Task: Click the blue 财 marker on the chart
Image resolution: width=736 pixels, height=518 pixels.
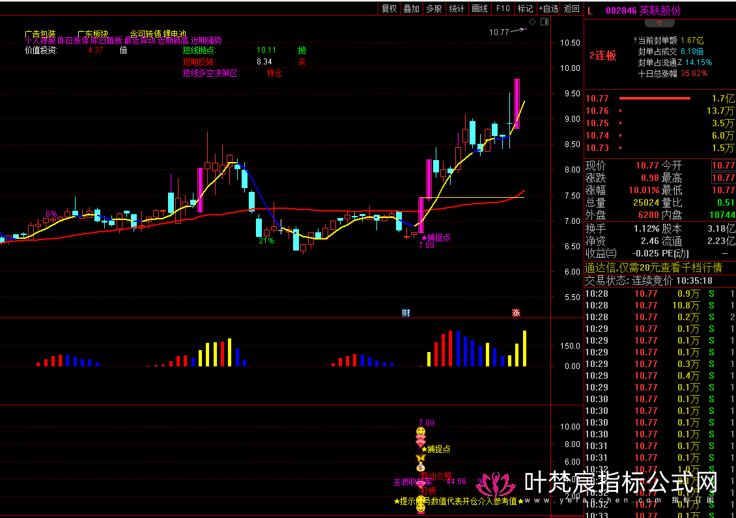Action: 406,313
